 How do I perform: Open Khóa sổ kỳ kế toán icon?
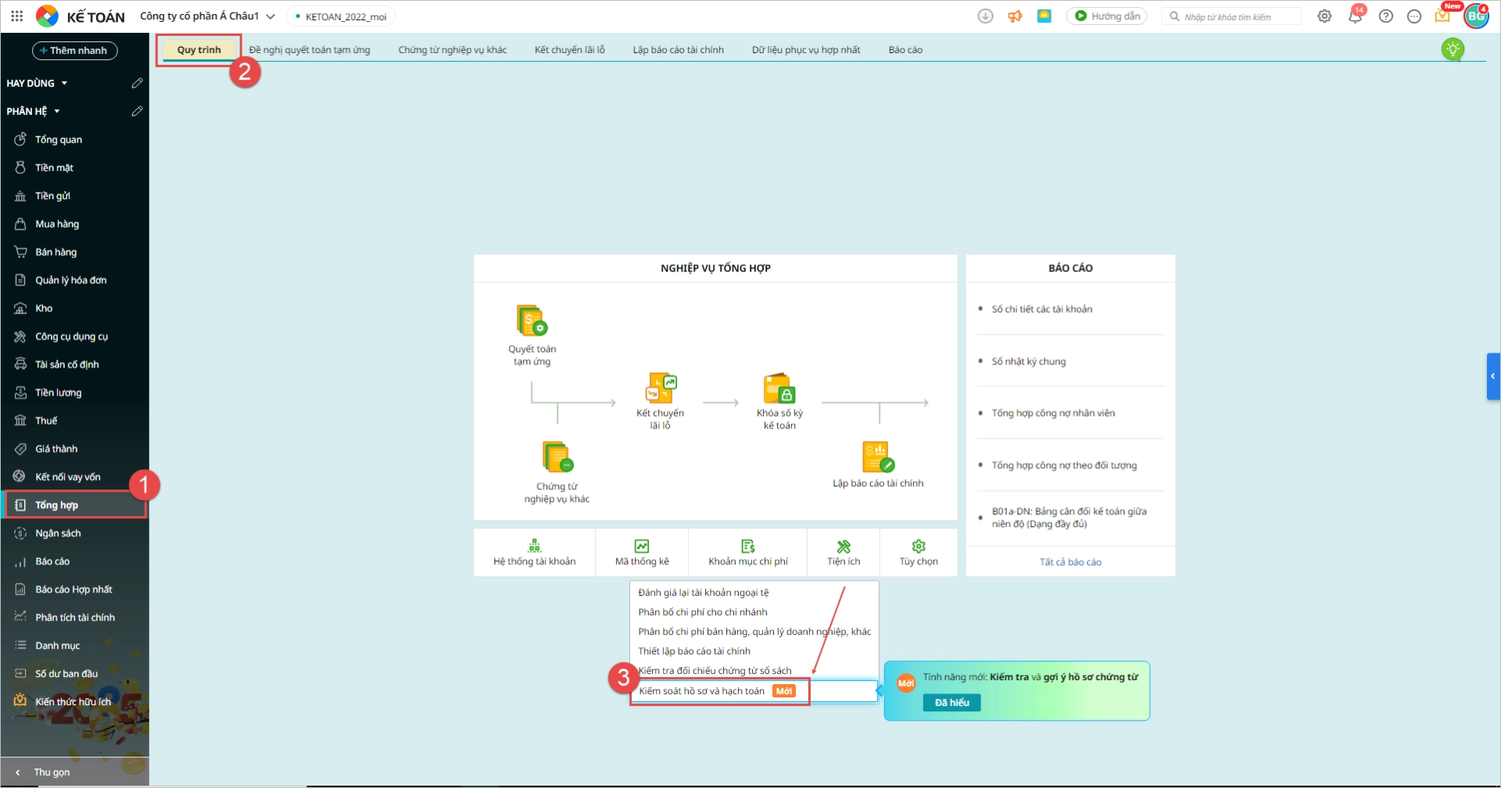click(779, 387)
